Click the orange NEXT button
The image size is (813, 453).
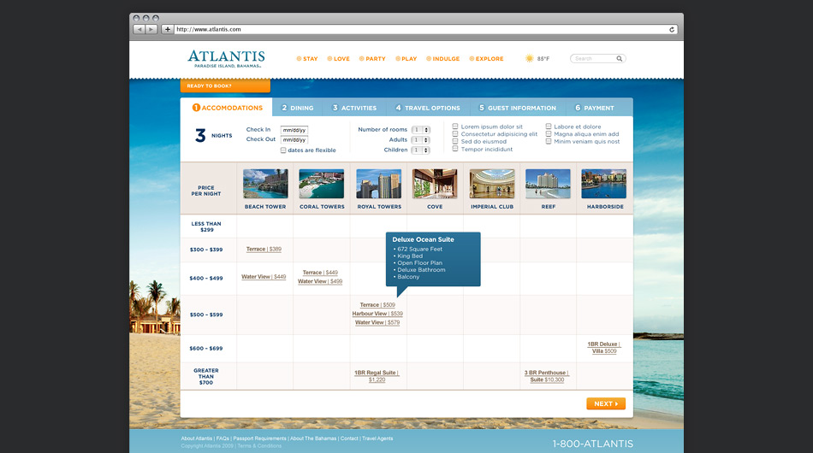tap(606, 403)
